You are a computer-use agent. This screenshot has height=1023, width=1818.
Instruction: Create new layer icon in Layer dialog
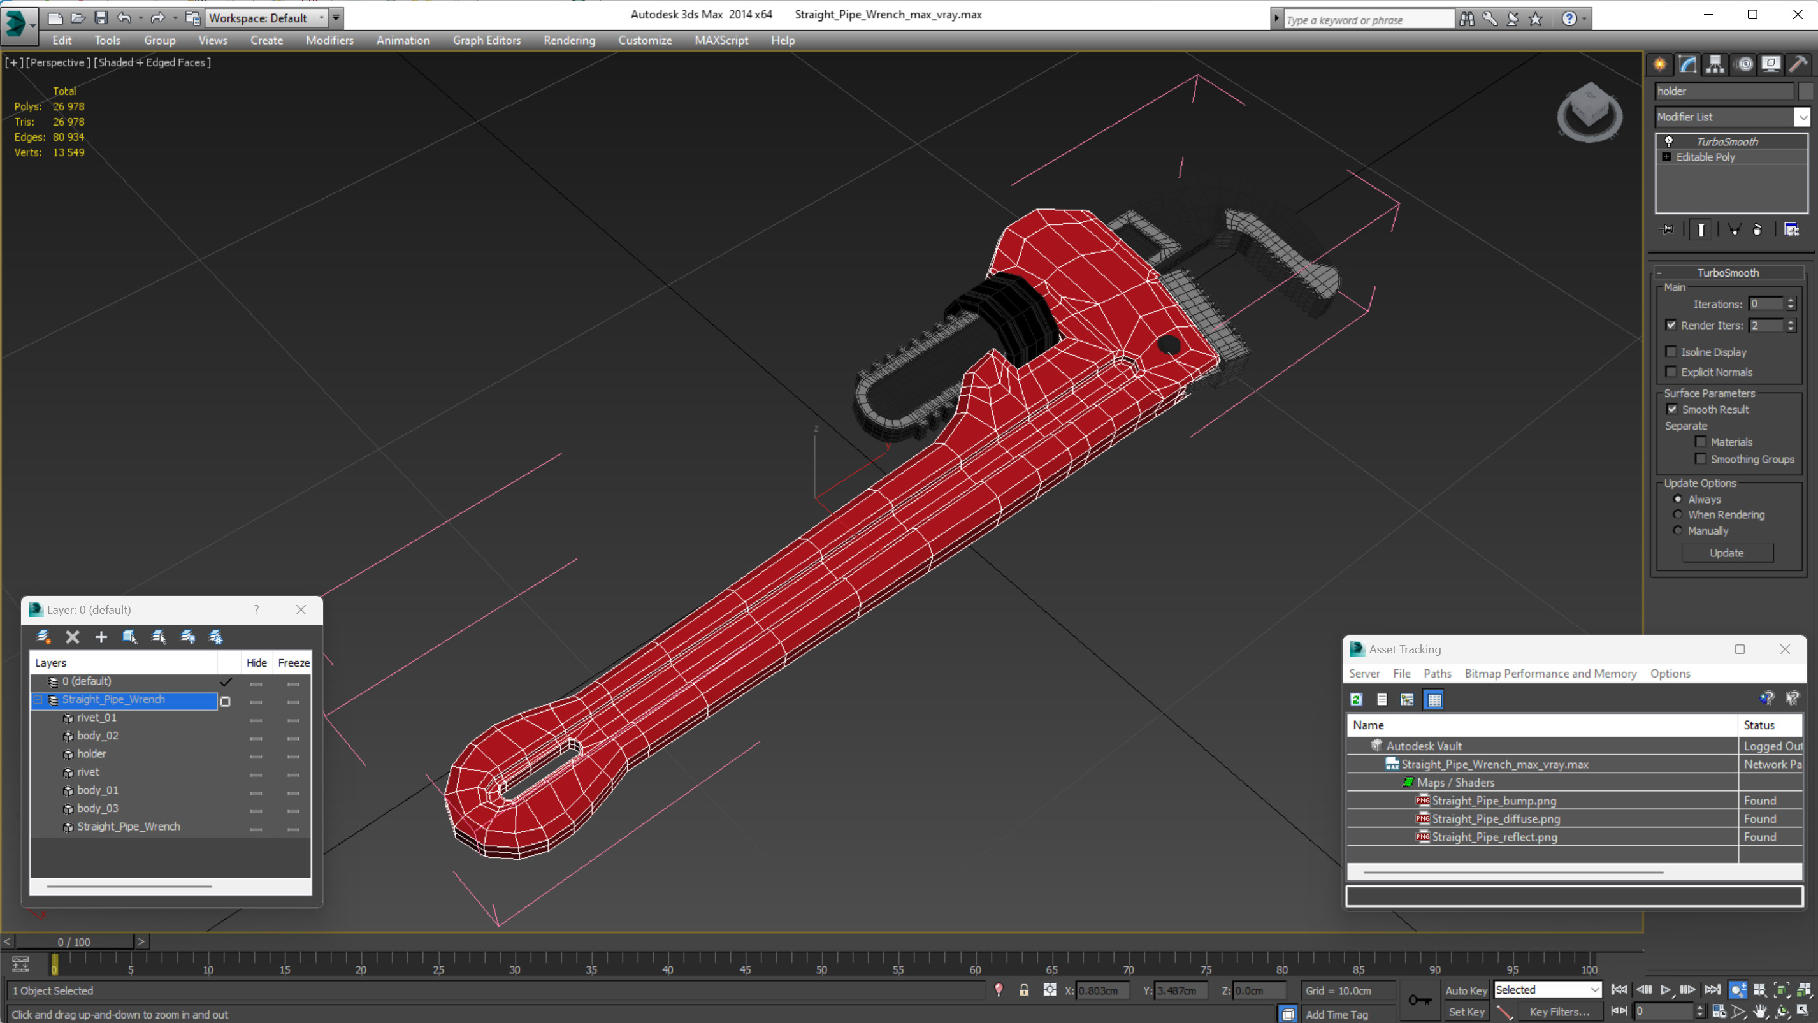click(44, 637)
